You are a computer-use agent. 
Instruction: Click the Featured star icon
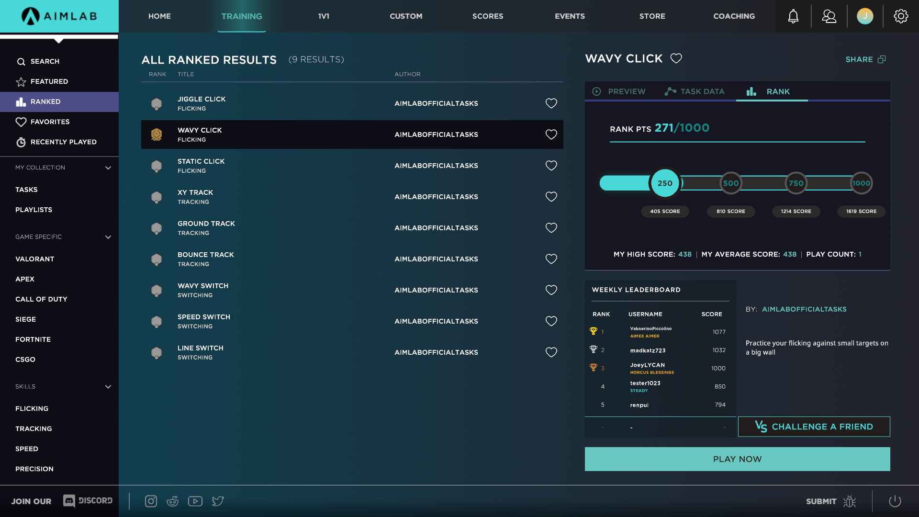click(21, 82)
